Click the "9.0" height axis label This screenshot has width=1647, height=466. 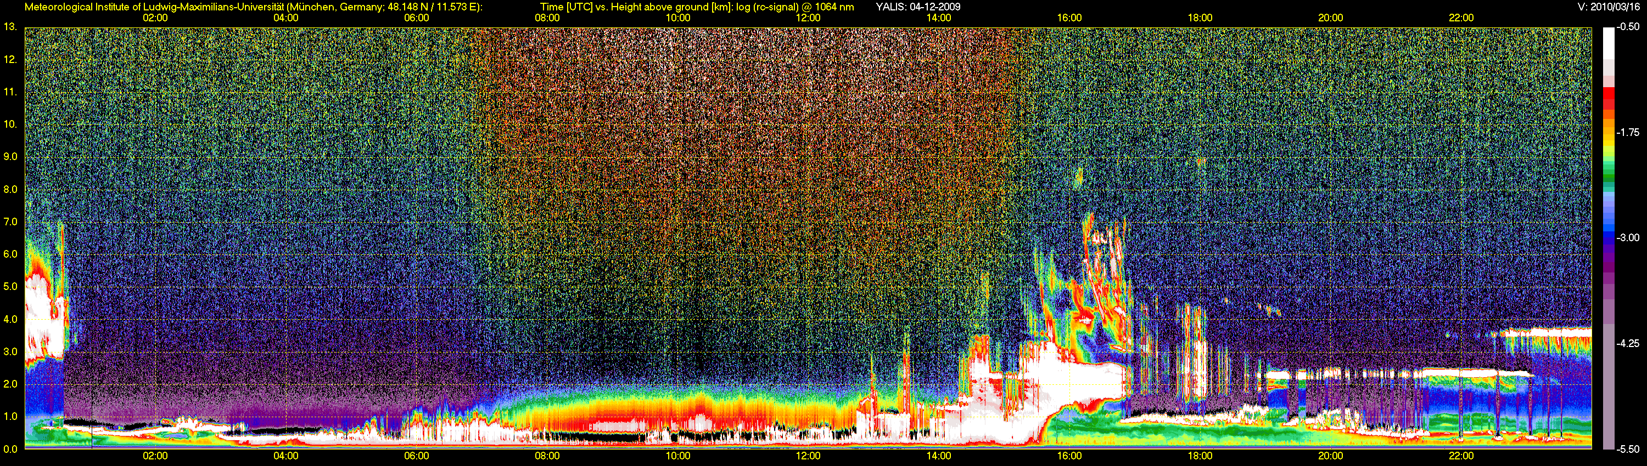pos(10,156)
